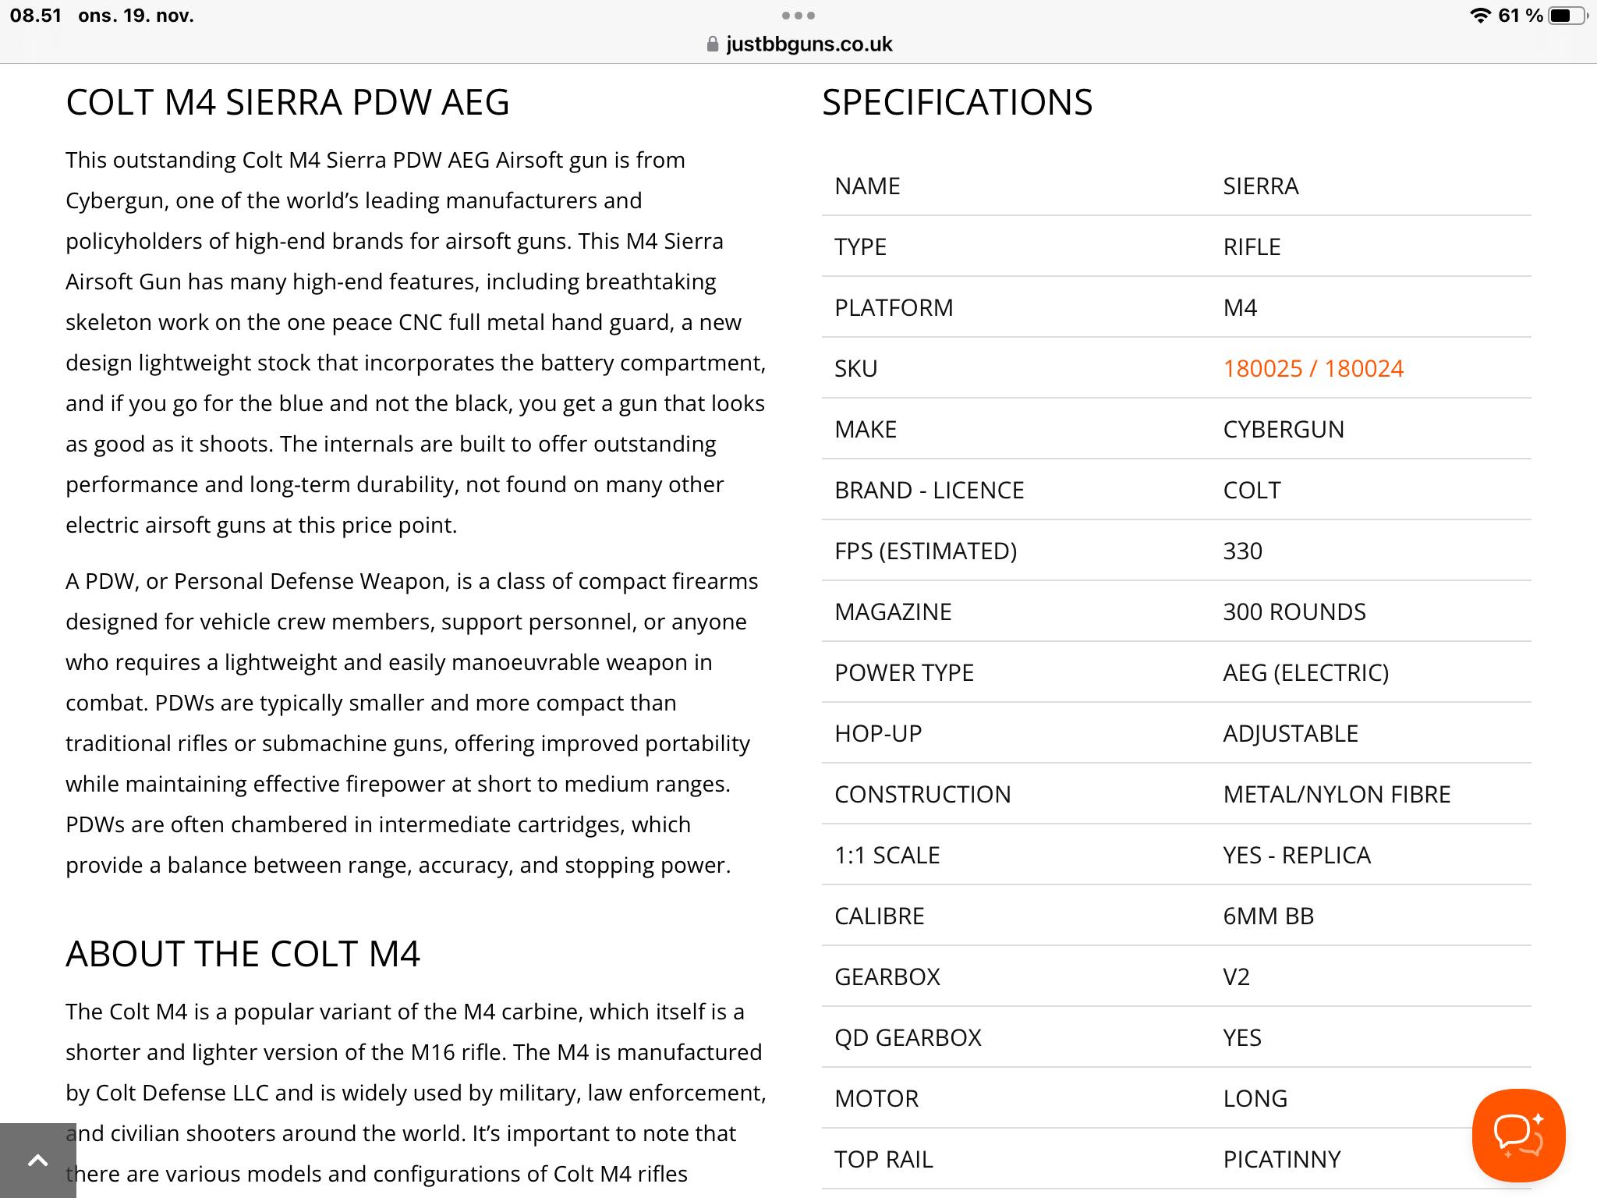Open the three-dot multitasking menu
Image resolution: width=1597 pixels, height=1198 pixels.
[798, 16]
